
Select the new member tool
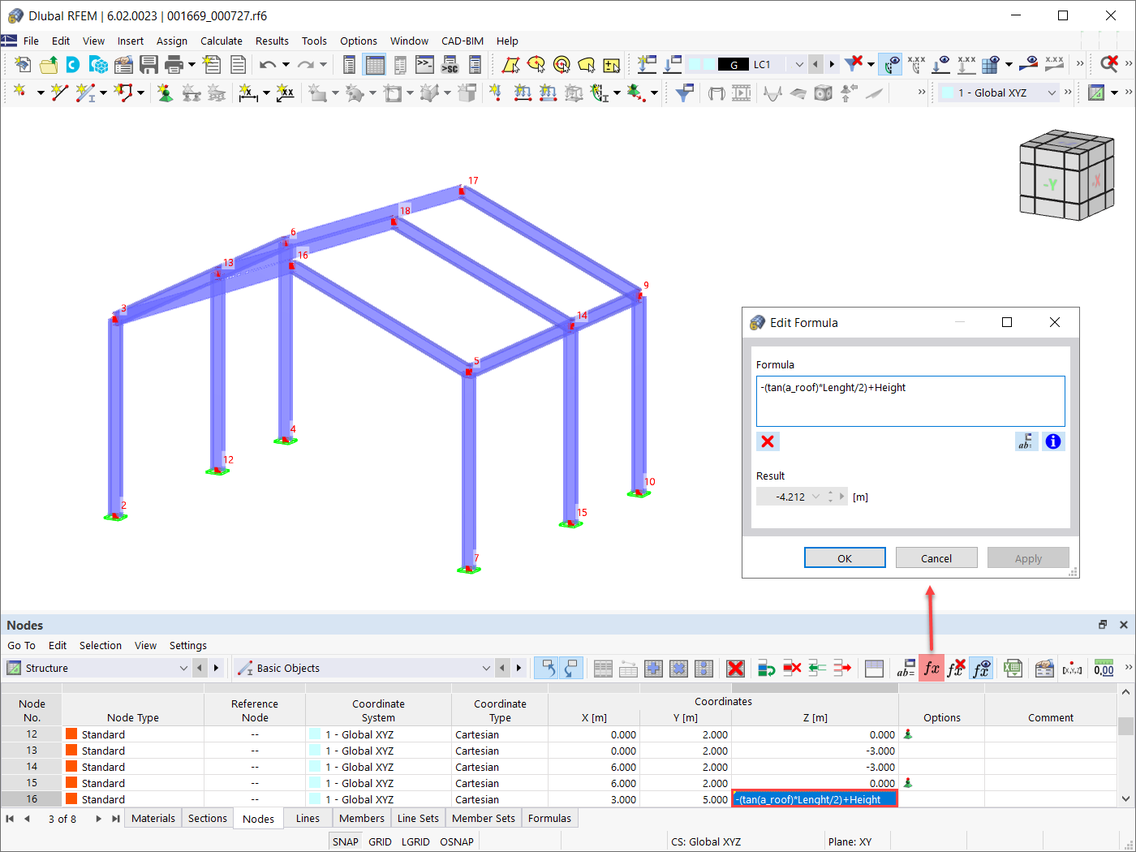pyautogui.click(x=85, y=93)
